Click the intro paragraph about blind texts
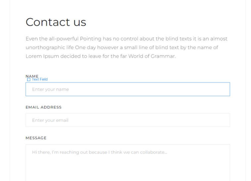The image size is (251, 181). point(126,47)
